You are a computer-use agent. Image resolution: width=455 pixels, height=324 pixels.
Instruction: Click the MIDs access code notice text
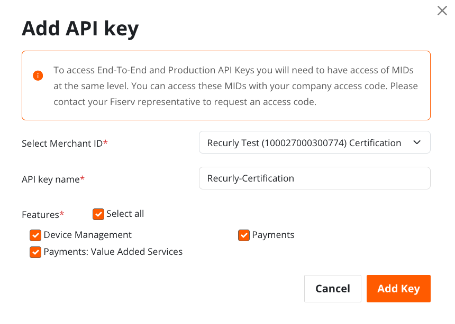[235, 86]
